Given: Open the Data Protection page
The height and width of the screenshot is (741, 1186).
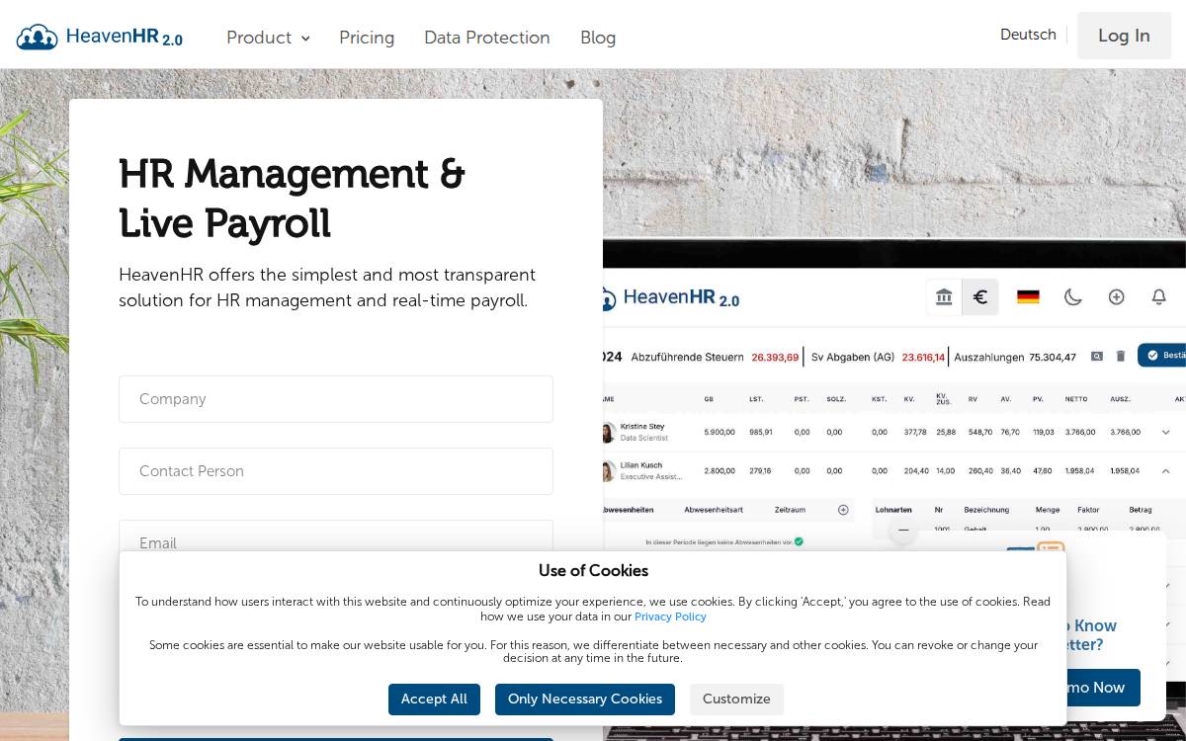Looking at the screenshot, I should coord(487,38).
